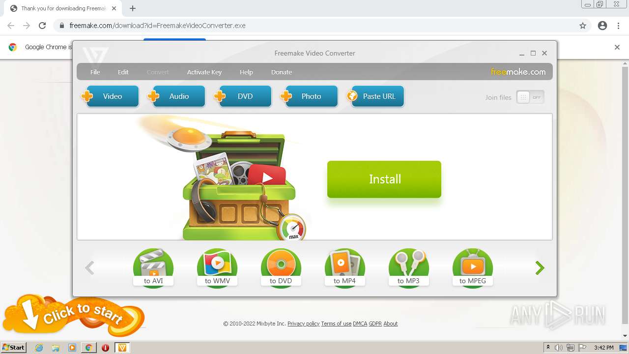Open Activate Key menu item
Image resolution: width=629 pixels, height=354 pixels.
pyautogui.click(x=204, y=72)
